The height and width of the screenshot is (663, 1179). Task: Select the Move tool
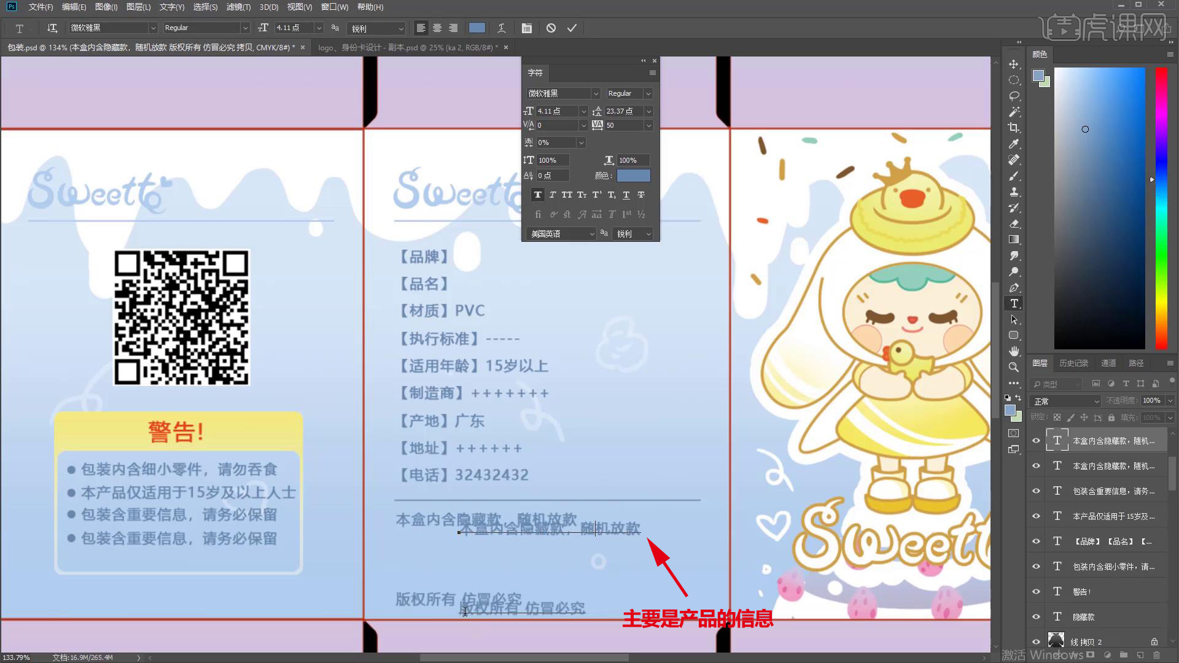[x=1014, y=64]
